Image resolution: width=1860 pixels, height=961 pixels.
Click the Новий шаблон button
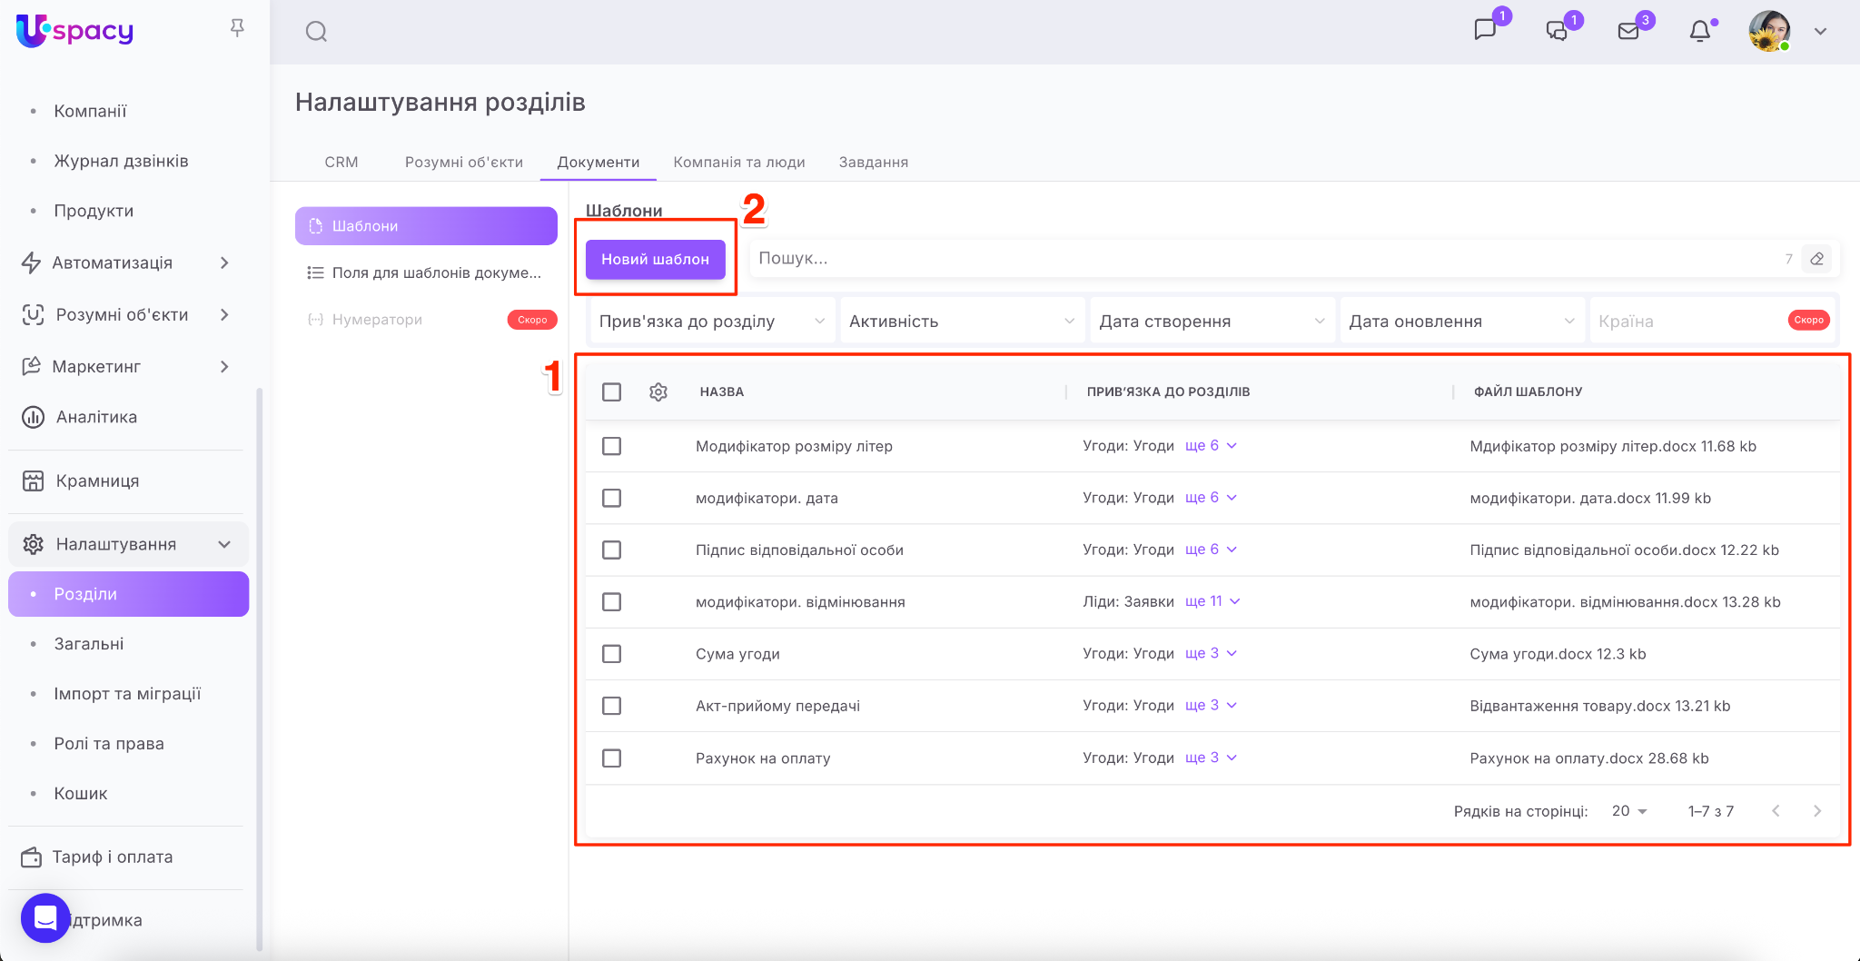pyautogui.click(x=655, y=259)
